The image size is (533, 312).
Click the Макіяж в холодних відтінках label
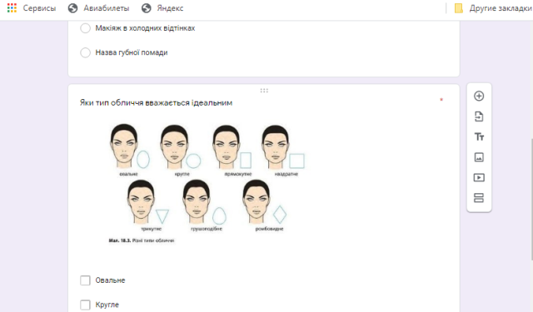(x=145, y=28)
